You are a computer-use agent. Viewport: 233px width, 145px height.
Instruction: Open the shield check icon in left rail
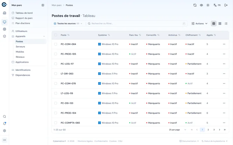coord(4,36)
